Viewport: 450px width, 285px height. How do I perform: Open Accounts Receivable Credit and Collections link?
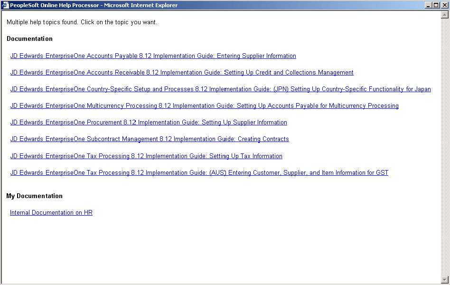[182, 72]
